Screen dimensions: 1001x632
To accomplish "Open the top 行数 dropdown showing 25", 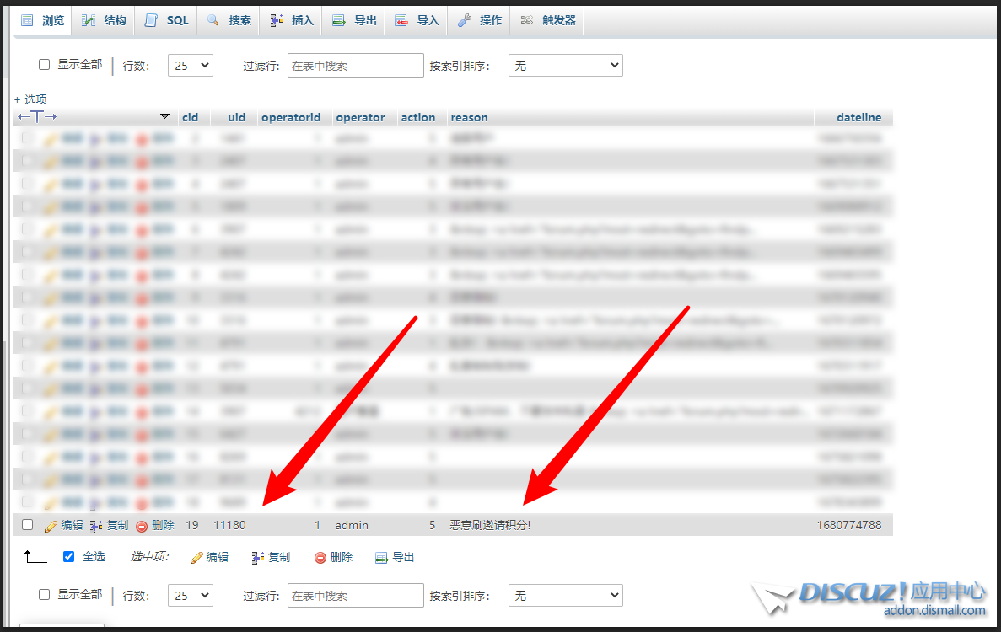I will (x=190, y=66).
